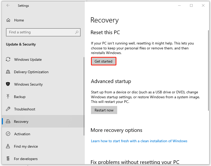
Task: Click the For developers icon
Action: [x=8, y=159]
